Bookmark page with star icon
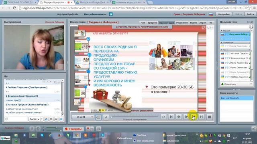This screenshot has width=257, height=144. 249,8
